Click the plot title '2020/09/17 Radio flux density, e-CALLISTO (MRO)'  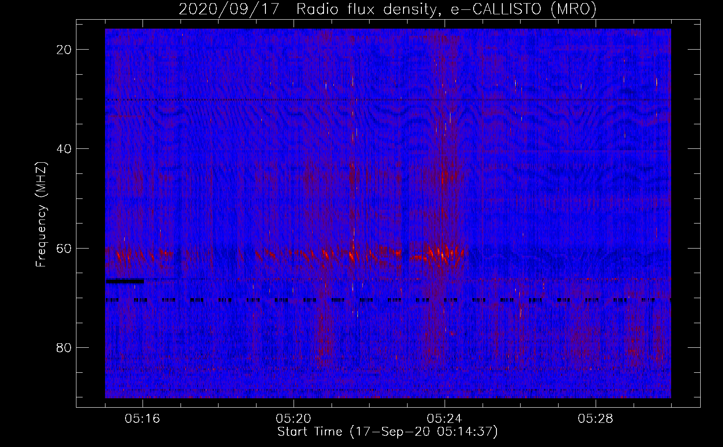(387, 9)
